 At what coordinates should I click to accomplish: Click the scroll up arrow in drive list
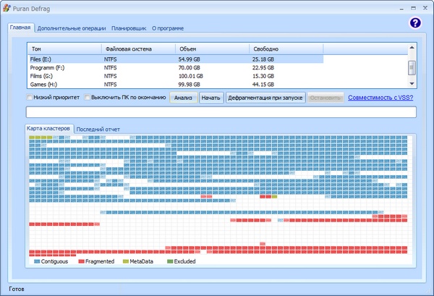[412, 48]
